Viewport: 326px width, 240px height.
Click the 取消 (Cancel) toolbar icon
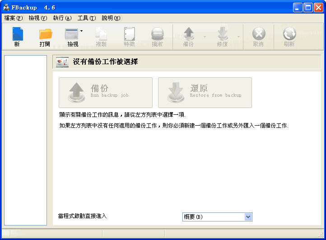(x=258, y=37)
